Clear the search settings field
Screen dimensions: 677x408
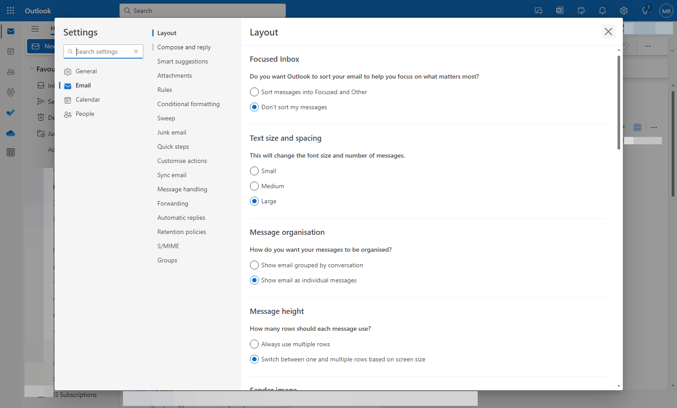point(136,51)
